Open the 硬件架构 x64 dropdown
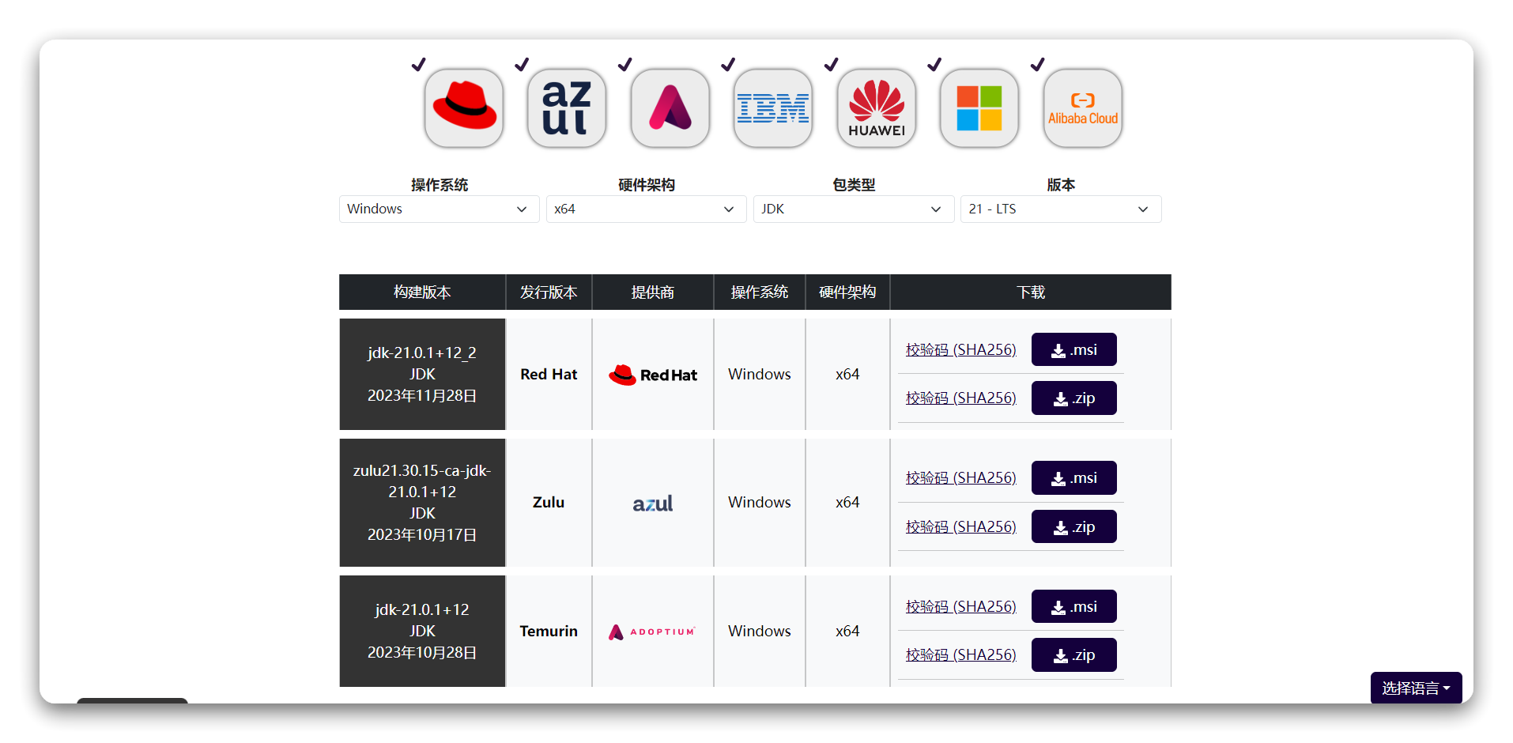Screen dimensions: 1513x743 point(645,209)
